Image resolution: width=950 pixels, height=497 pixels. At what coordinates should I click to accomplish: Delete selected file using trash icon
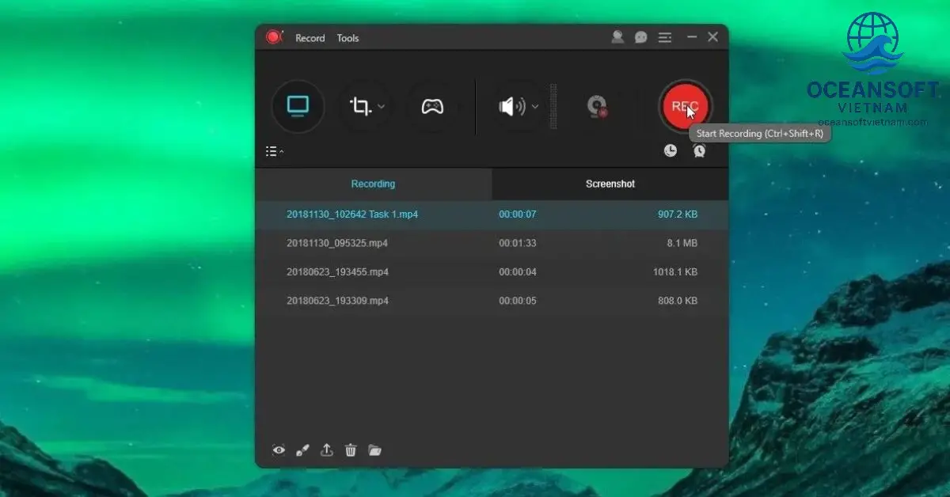tap(351, 450)
